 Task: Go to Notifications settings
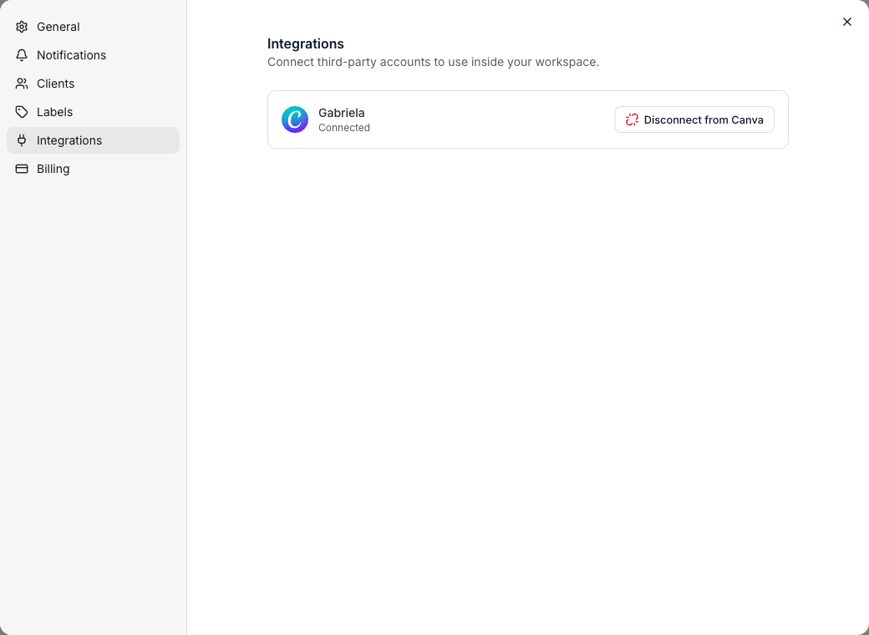coord(93,55)
